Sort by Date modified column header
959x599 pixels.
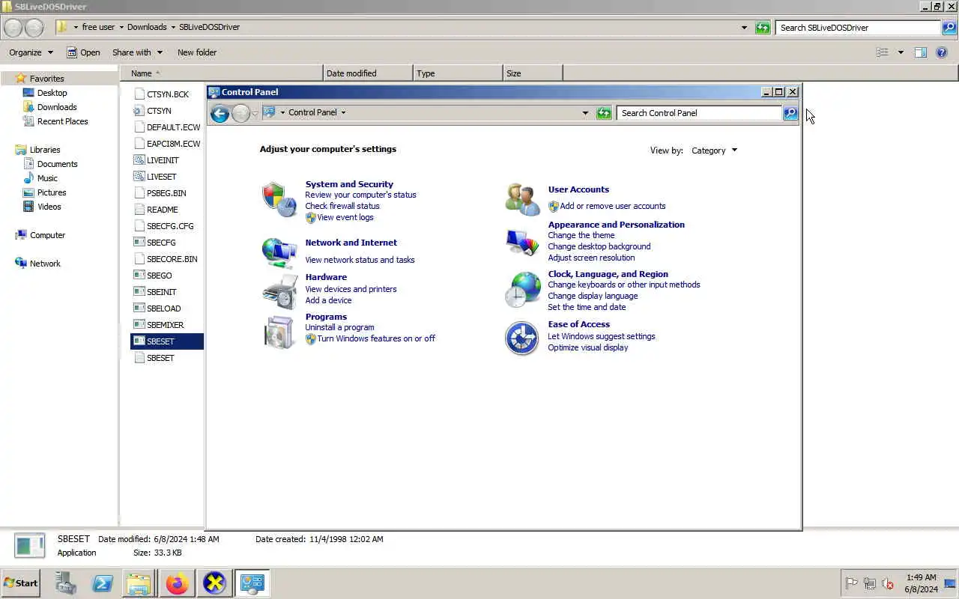[x=368, y=73]
